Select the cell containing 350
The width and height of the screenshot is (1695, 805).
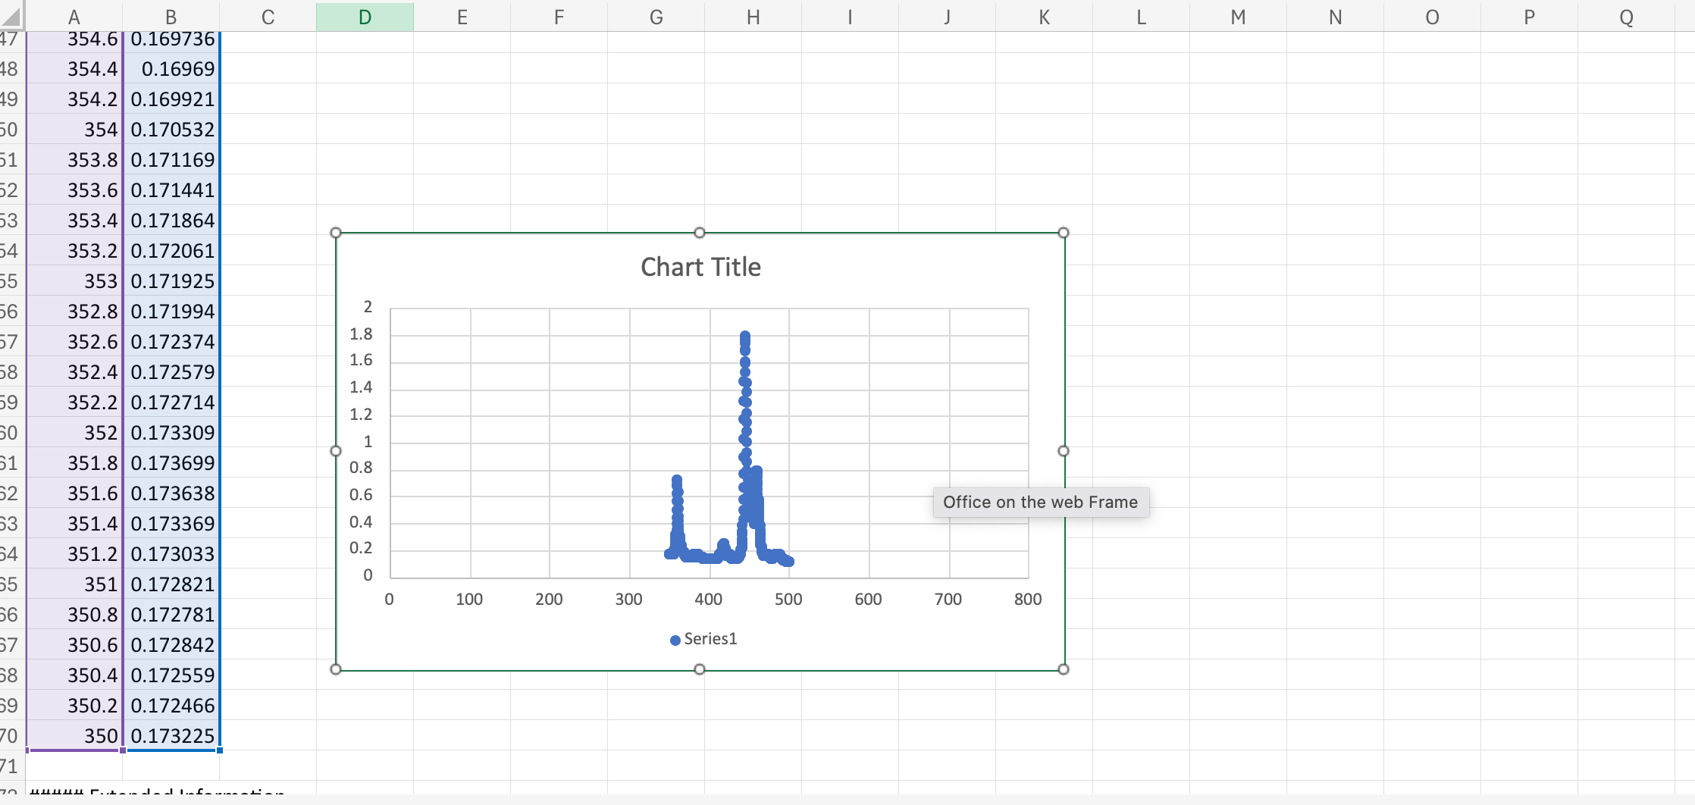(x=74, y=735)
